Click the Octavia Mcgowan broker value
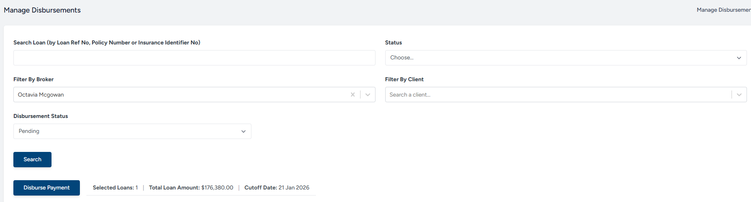This screenshot has width=751, height=202. click(41, 95)
